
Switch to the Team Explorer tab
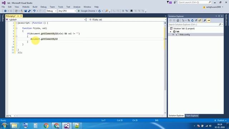[192, 116]
